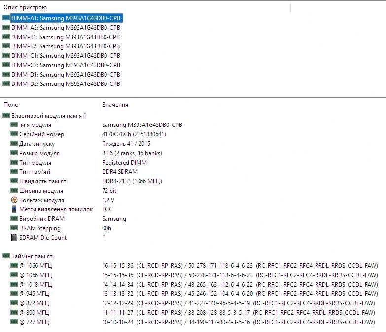Click the icon beside 'Серійний номер'
Image resolution: width=386 pixels, height=332 pixels.
(14, 134)
